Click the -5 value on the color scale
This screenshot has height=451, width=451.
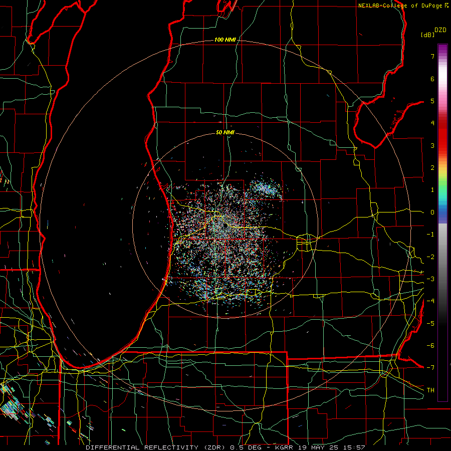pos(430,324)
